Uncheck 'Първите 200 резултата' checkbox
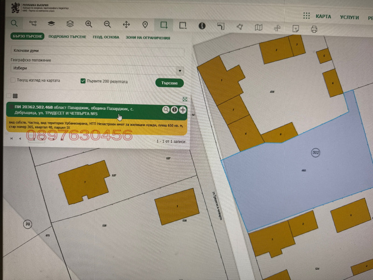The height and width of the screenshot is (280, 373). coord(83,81)
